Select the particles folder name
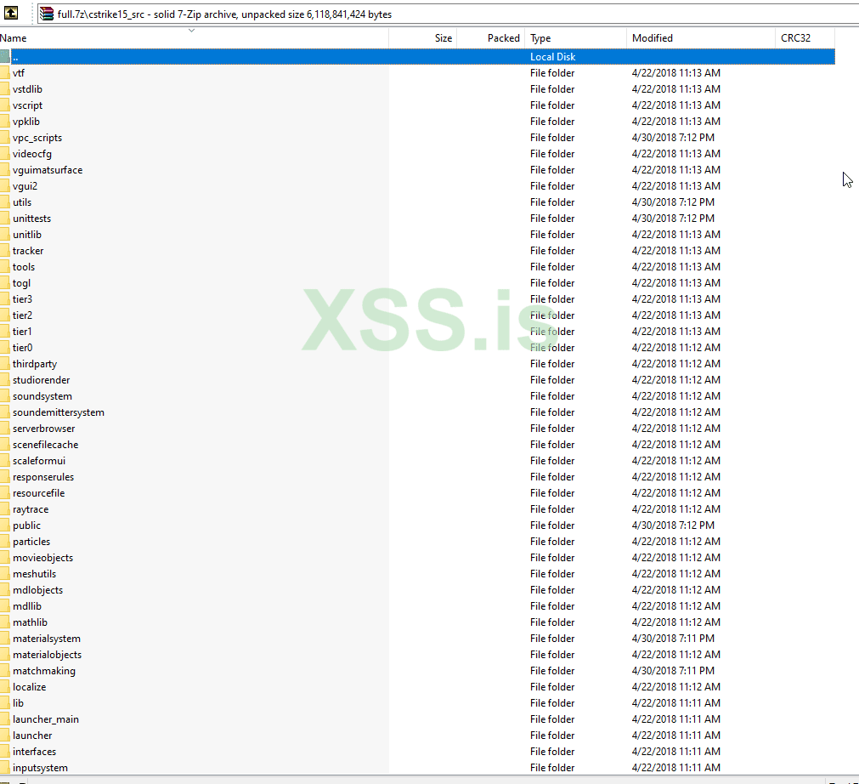This screenshot has height=784, width=859. [31, 542]
